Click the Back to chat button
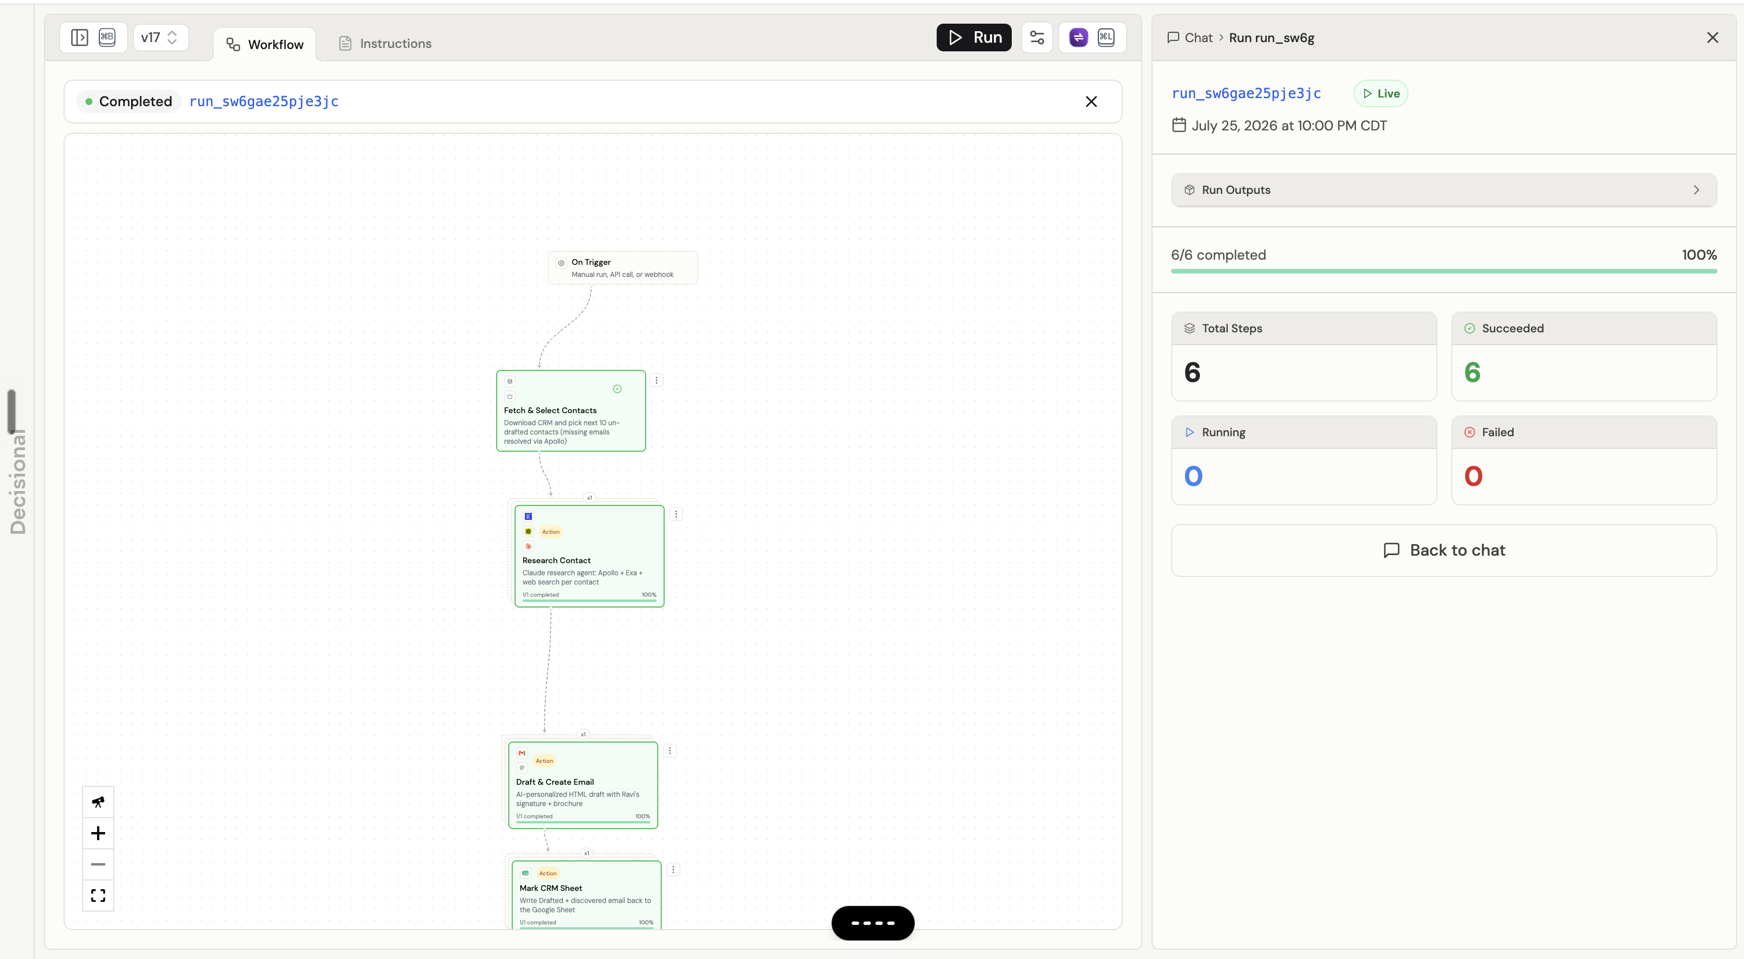This screenshot has height=959, width=1744. pyautogui.click(x=1443, y=550)
